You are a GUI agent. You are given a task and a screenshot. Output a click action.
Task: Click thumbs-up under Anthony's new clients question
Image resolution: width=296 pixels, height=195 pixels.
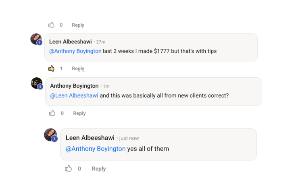52,113
